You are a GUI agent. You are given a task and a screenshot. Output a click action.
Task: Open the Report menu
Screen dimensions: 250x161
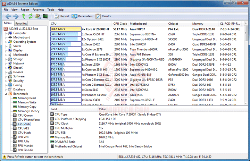click(25, 10)
